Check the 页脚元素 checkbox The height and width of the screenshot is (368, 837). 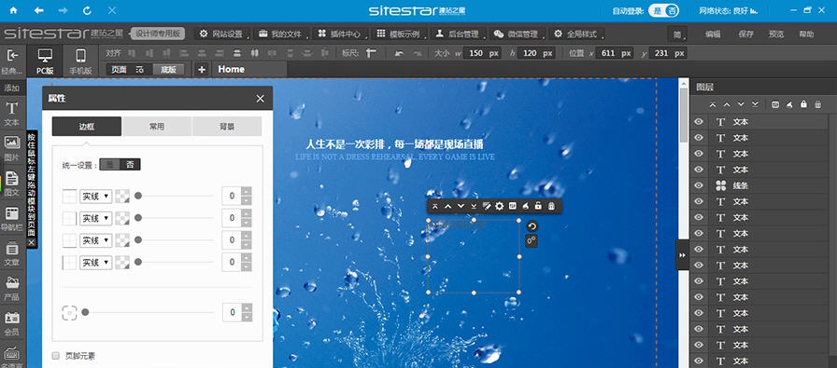[x=55, y=355]
